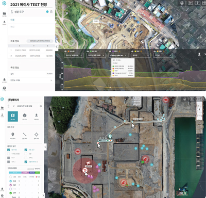
Task: Open the first date dropdown above chart
Action: click(74, 55)
